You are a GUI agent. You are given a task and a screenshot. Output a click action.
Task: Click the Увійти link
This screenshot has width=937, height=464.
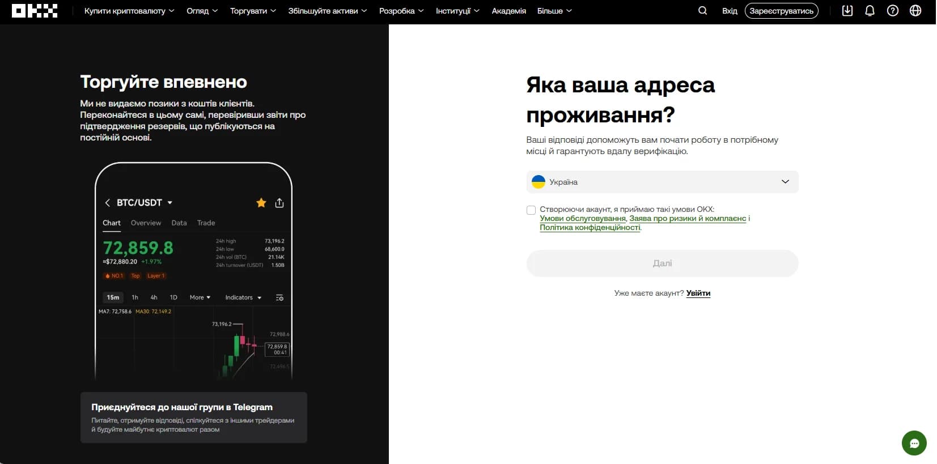(698, 293)
